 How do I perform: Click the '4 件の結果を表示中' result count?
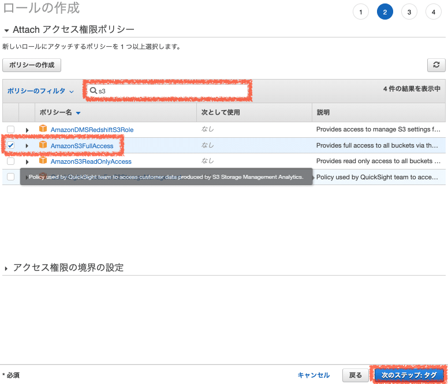click(412, 89)
